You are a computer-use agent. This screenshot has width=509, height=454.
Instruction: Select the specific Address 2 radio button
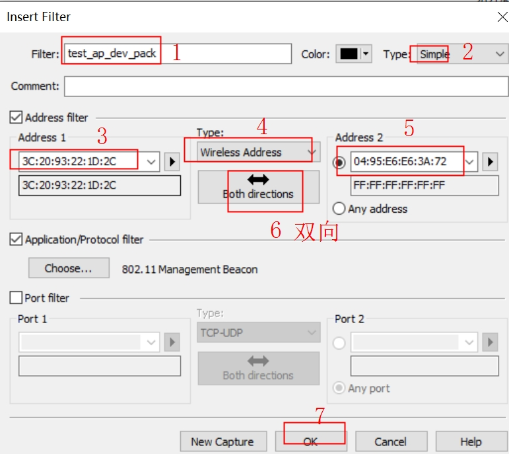339,162
